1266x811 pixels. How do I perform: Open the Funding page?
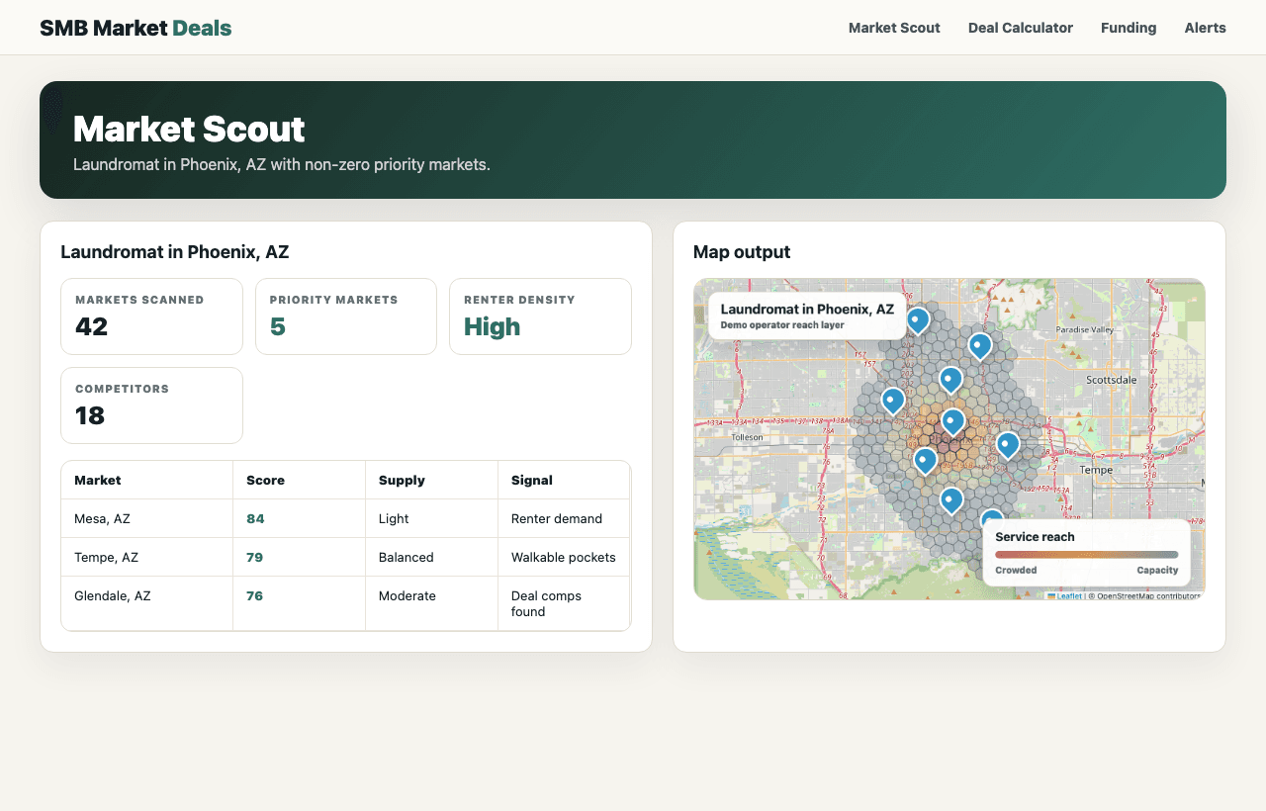1129,28
